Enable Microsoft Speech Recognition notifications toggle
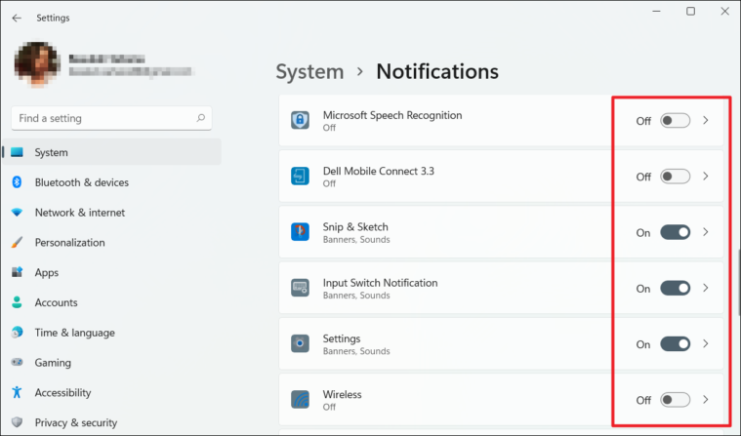 pyautogui.click(x=675, y=120)
